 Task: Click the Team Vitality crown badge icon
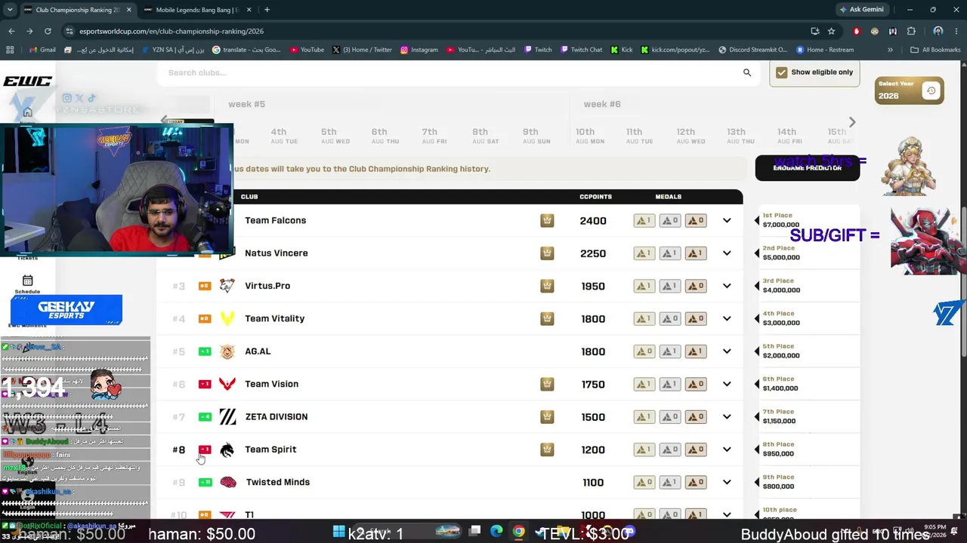coord(547,318)
